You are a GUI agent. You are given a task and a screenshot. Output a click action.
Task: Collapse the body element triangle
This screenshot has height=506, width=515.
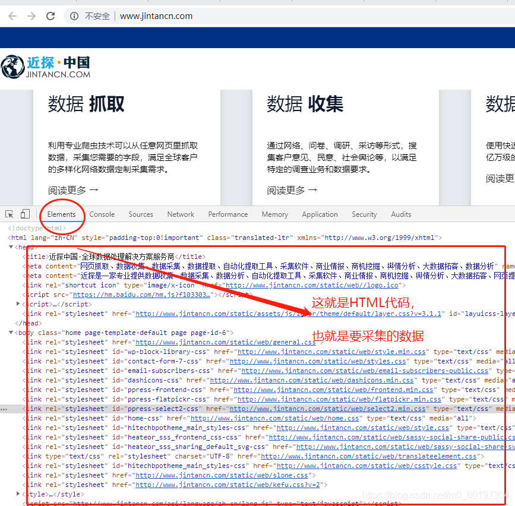(x=11, y=333)
